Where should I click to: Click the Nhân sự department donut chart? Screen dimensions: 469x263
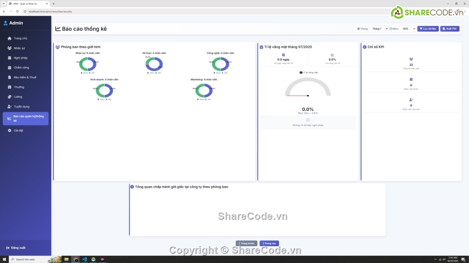(88, 64)
